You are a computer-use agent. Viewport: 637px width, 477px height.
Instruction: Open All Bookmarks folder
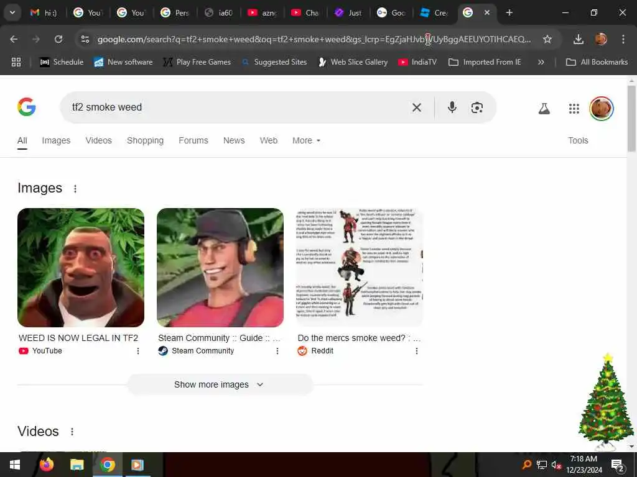tap(597, 62)
